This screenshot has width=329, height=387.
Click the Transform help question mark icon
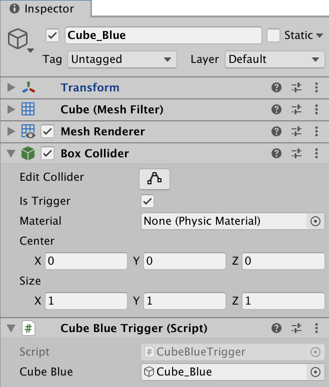click(276, 88)
